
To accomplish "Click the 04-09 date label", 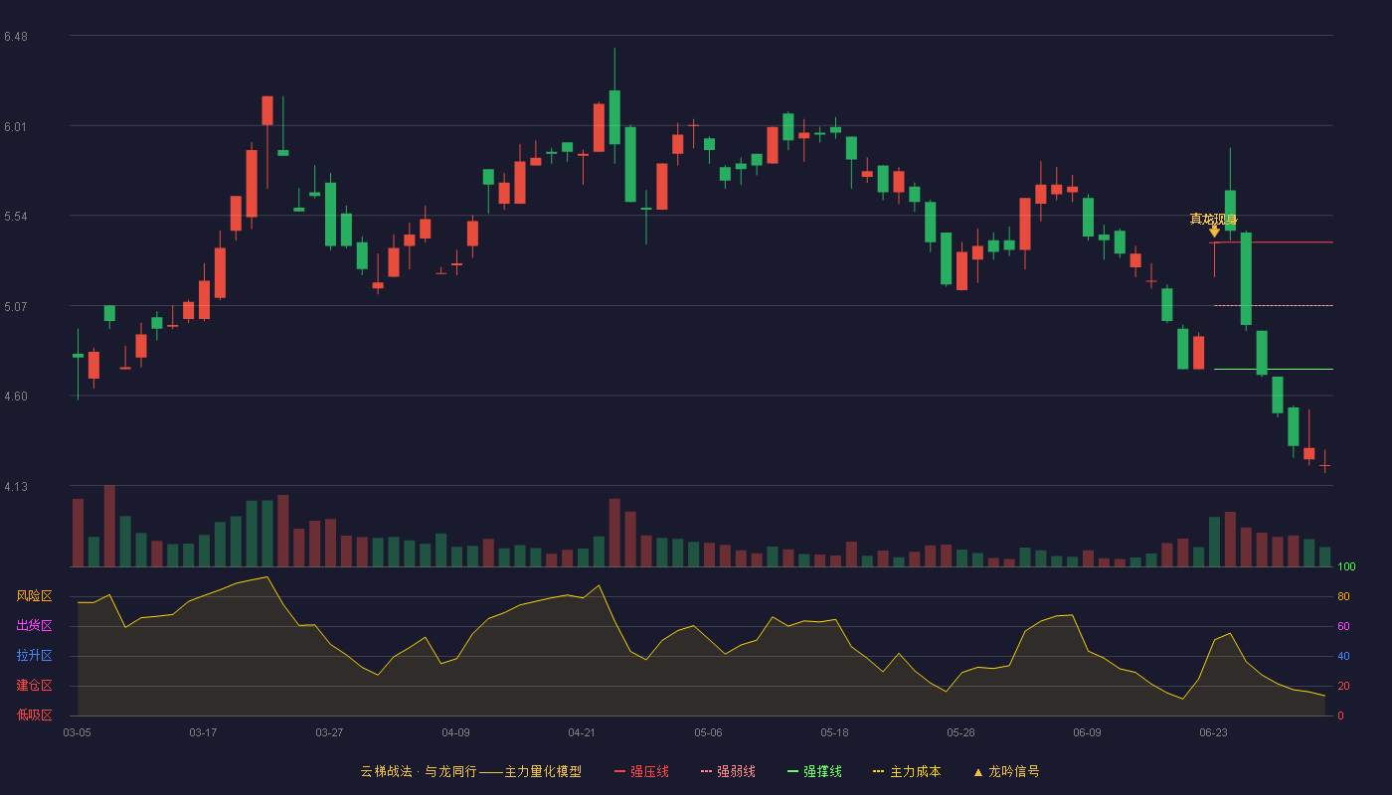I will [x=455, y=732].
